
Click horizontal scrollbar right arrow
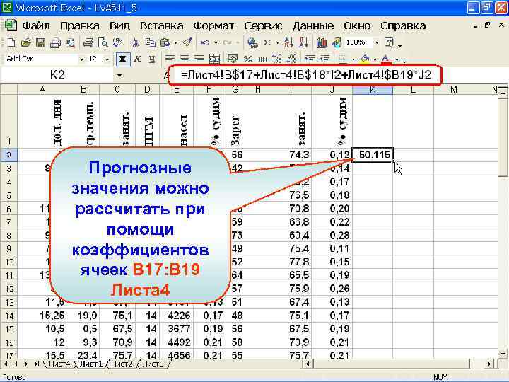point(489,364)
